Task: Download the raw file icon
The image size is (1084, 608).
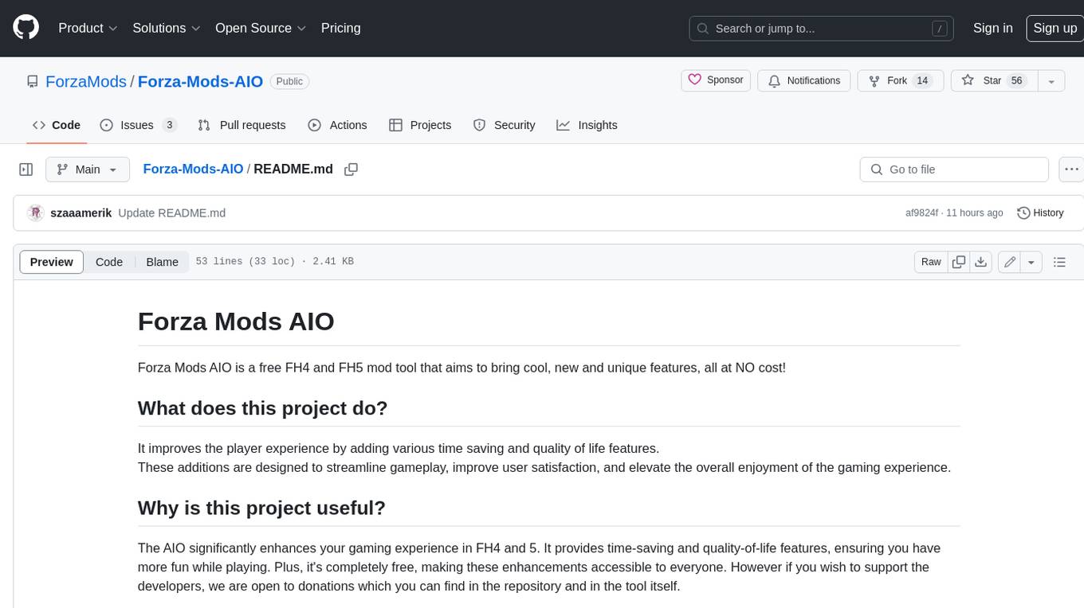Action: [x=981, y=262]
